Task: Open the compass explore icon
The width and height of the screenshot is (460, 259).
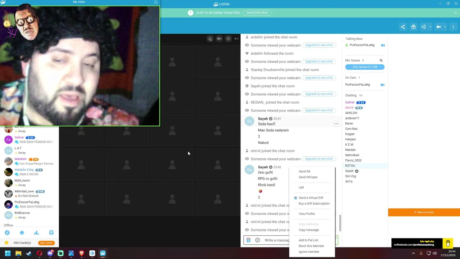Action: (x=7, y=233)
